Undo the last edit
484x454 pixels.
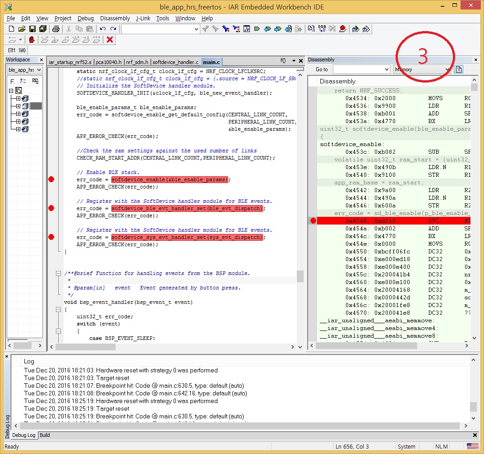point(103,29)
